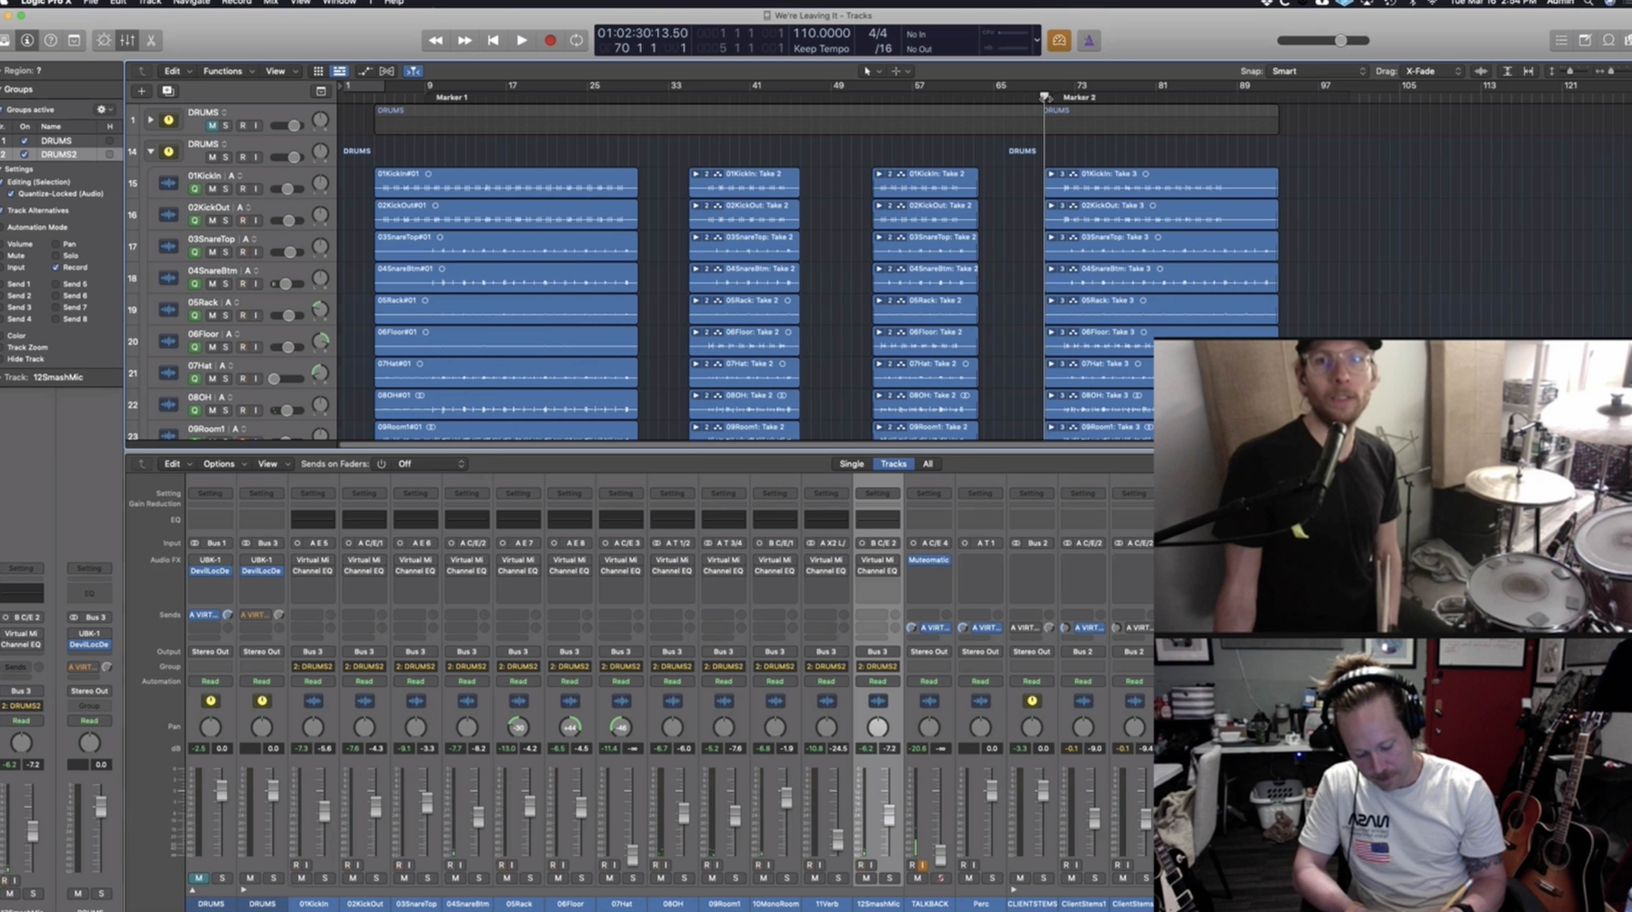Start recording with the red Record button

(x=550, y=40)
